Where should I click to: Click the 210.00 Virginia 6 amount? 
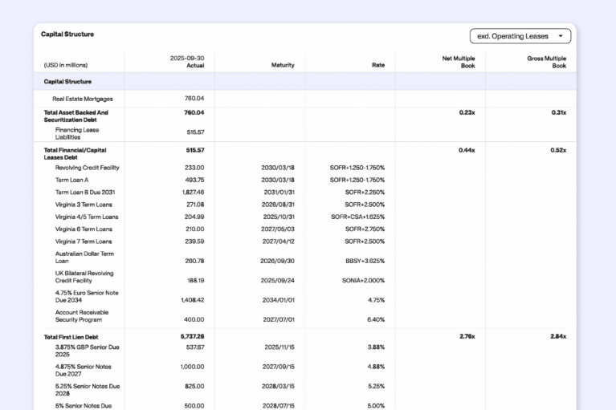click(194, 229)
